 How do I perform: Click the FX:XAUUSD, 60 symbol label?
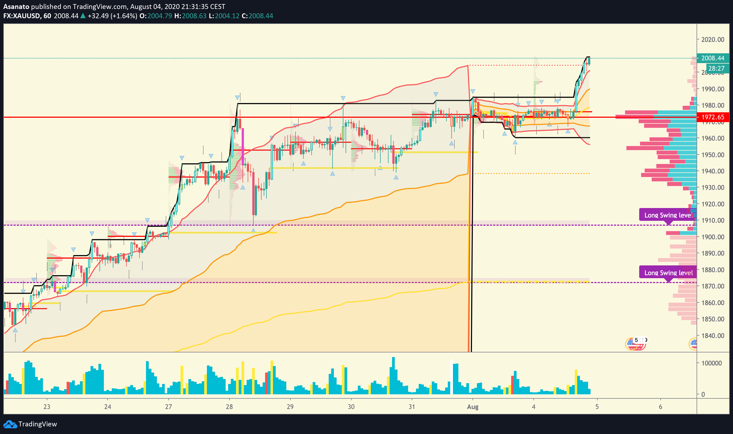(x=27, y=16)
